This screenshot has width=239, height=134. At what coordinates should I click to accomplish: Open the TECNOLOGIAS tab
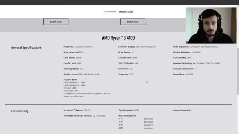[x=109, y=12]
